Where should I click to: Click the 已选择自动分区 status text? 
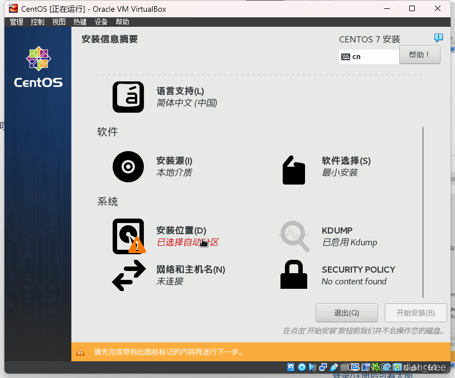tap(187, 242)
